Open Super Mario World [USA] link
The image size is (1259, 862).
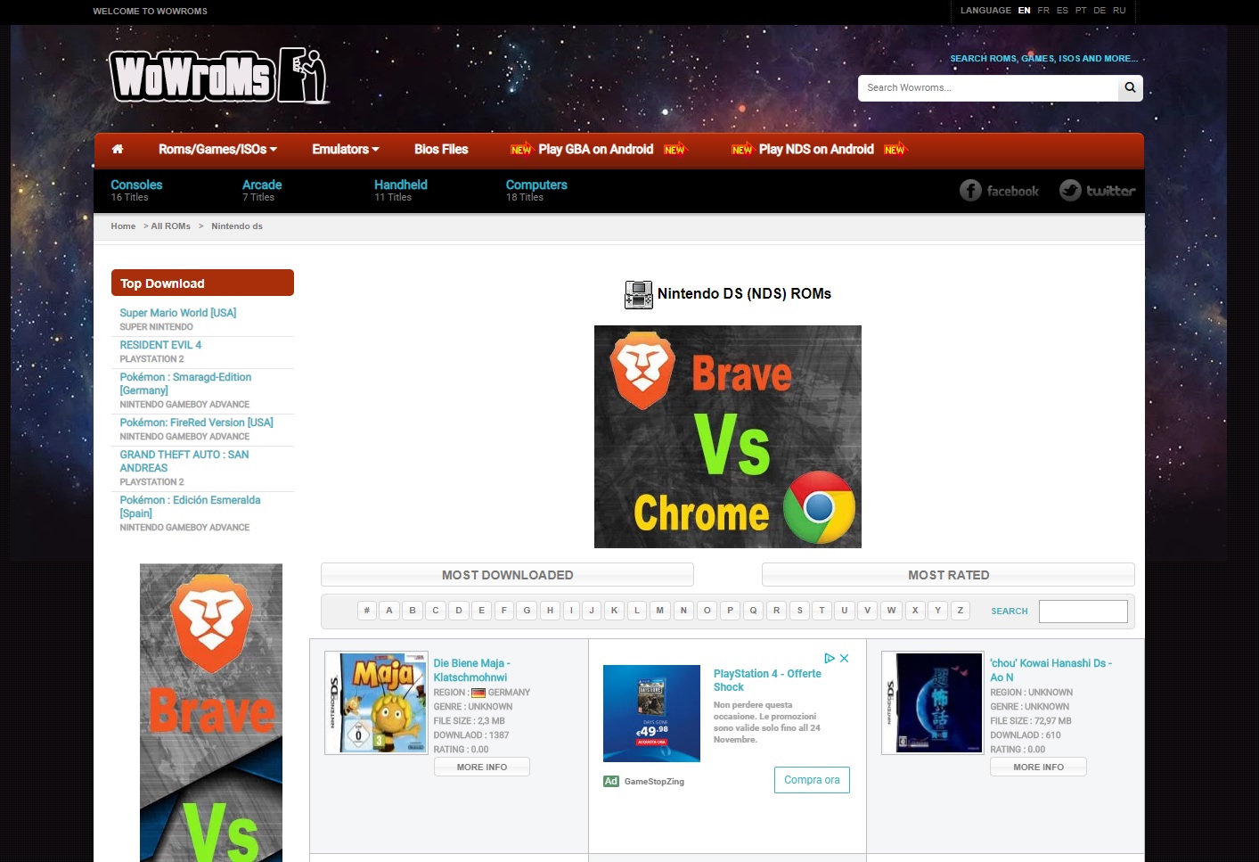(x=178, y=313)
